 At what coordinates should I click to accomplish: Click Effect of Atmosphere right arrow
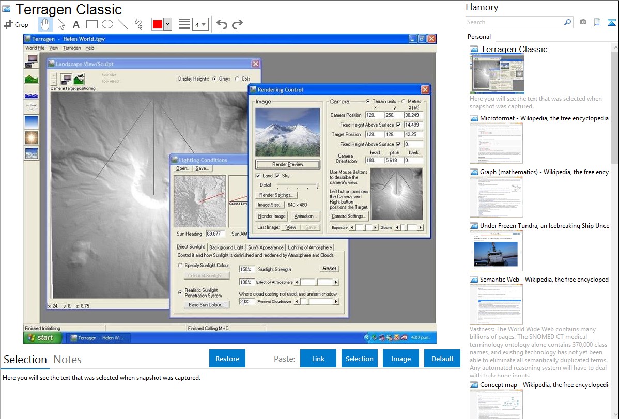pyautogui.click(x=336, y=282)
